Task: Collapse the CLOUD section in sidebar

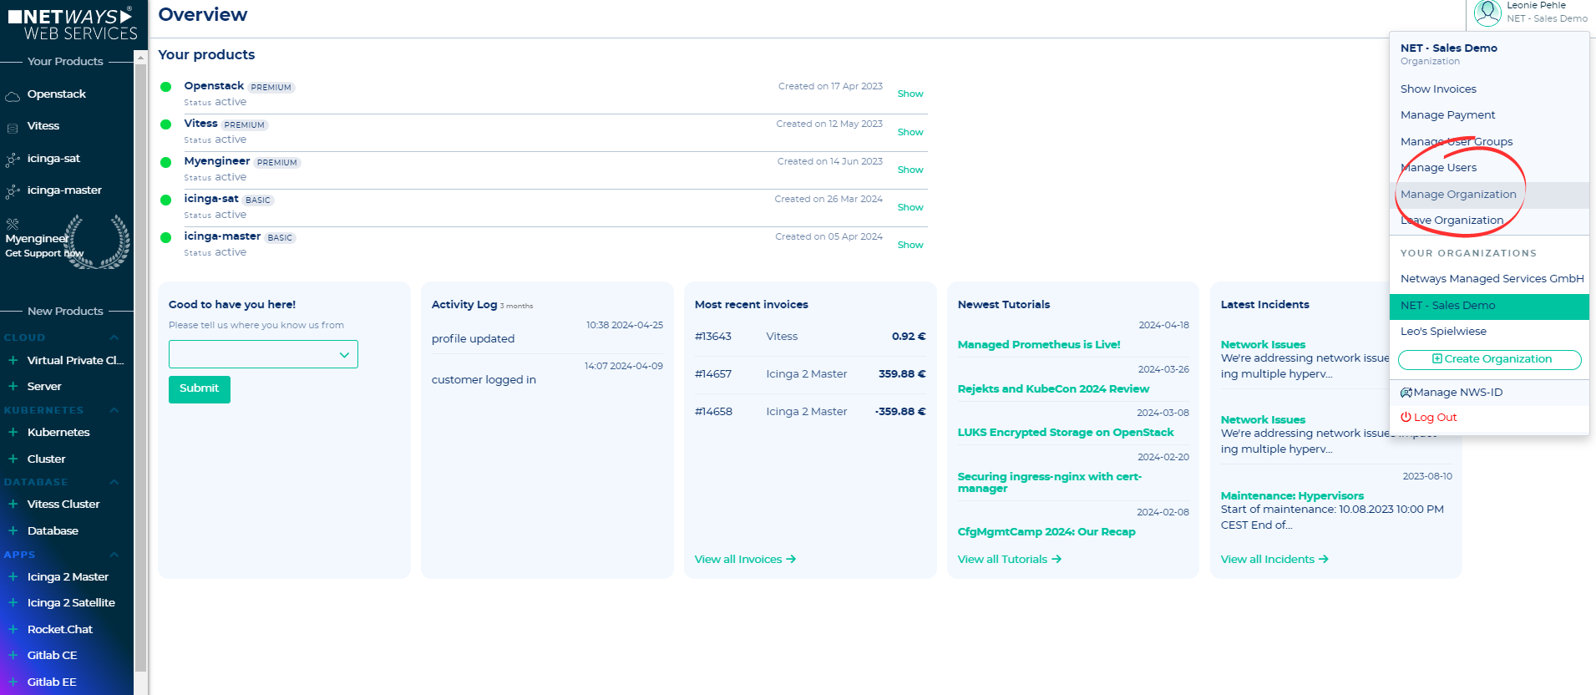Action: point(114,337)
